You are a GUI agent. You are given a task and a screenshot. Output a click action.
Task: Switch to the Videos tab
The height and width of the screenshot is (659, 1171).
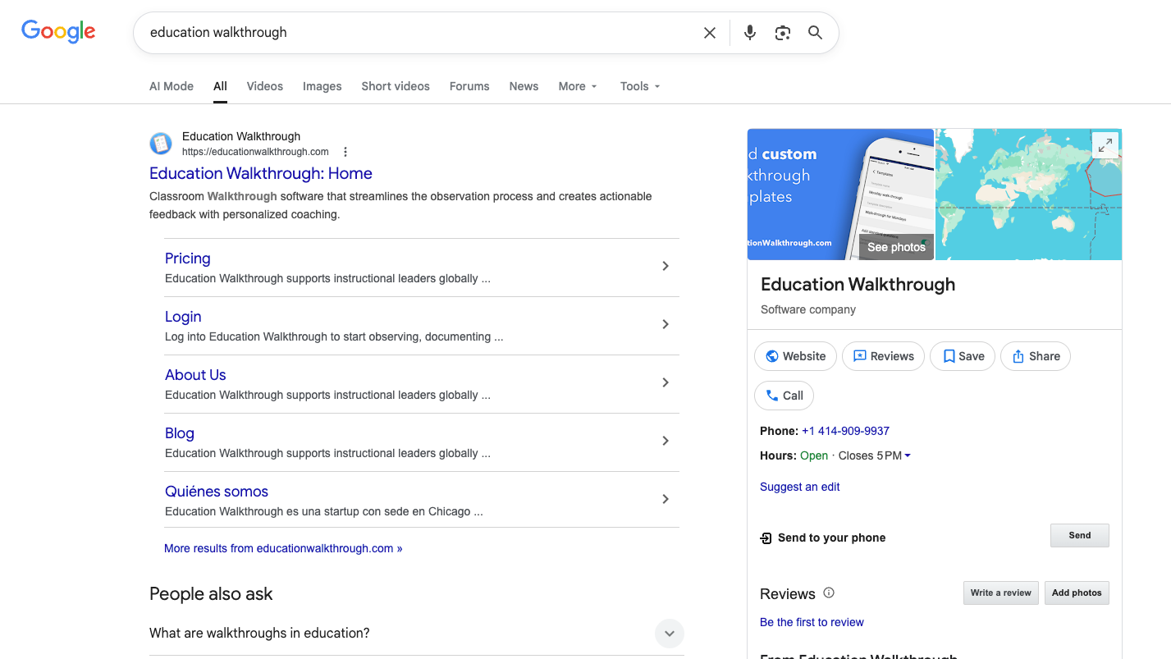(x=264, y=86)
